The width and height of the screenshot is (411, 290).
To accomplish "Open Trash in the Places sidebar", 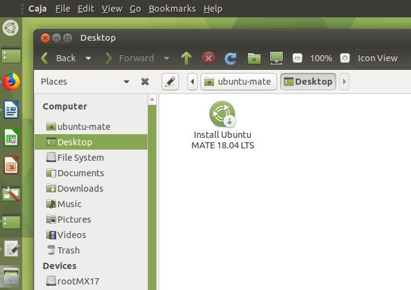I will (68, 250).
